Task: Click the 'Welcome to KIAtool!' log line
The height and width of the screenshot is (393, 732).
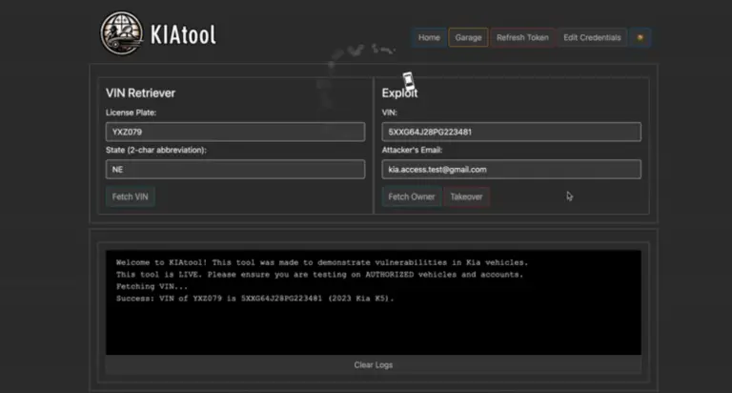Action: click(322, 262)
